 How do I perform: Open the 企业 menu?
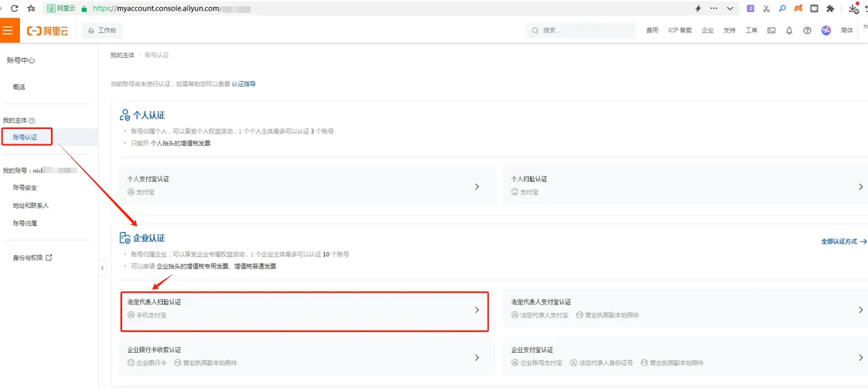(707, 30)
